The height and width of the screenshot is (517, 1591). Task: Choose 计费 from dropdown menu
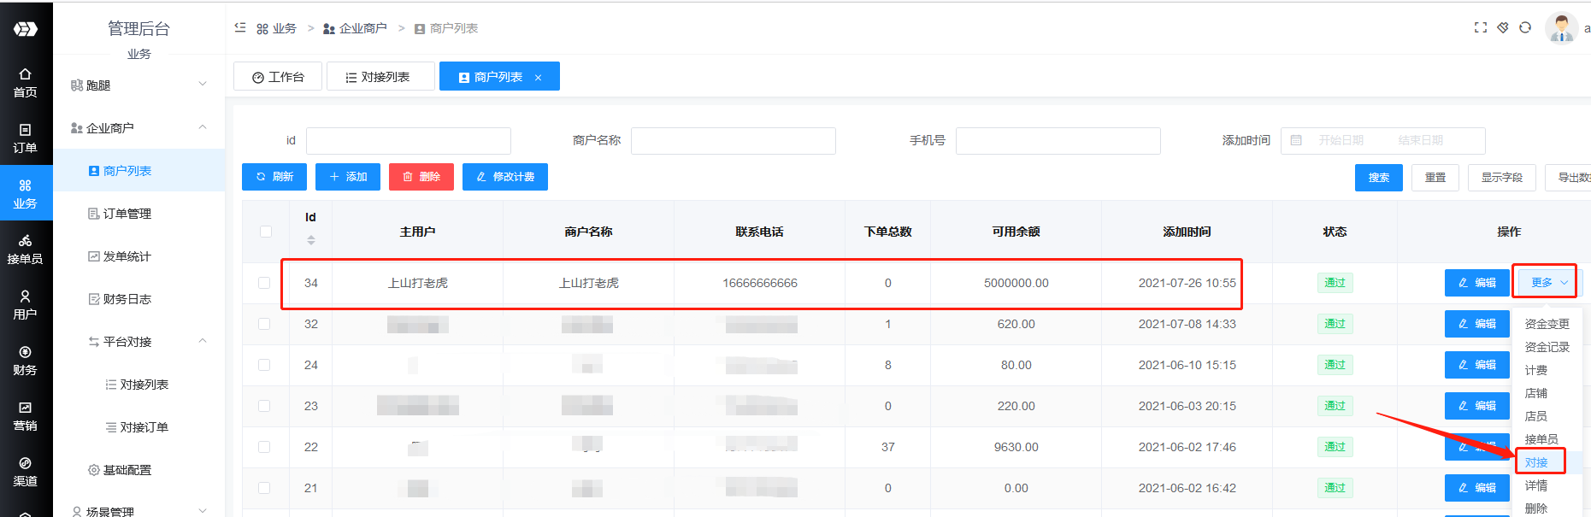point(1547,370)
